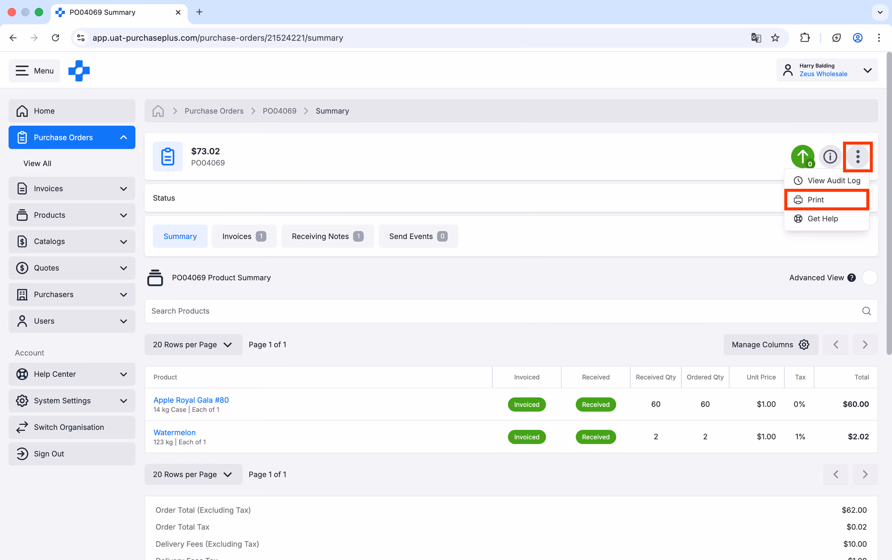Viewport: 892px width, 560px height.
Task: Expand the System Settings sidebar section
Action: pos(123,401)
